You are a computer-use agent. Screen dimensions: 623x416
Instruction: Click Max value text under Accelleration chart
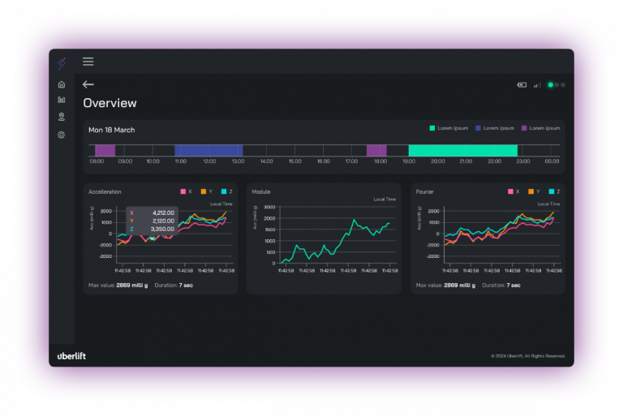pos(118,285)
